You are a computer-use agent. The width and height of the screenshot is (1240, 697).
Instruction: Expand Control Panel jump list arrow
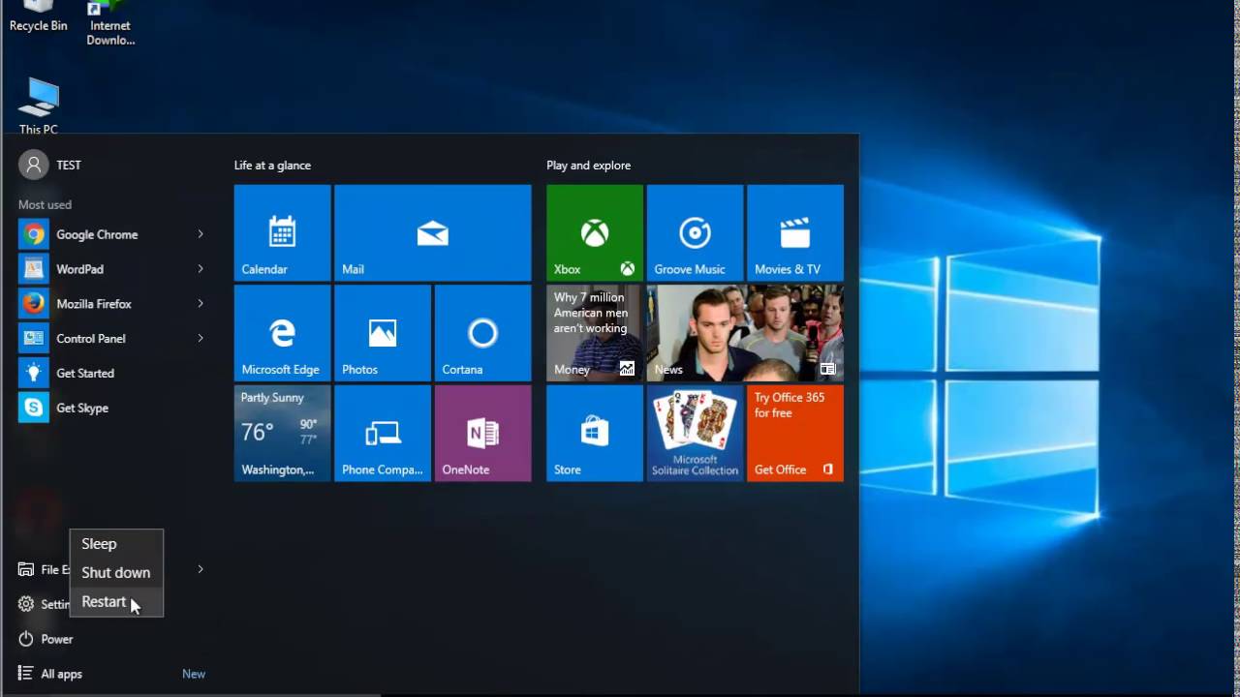[x=201, y=339]
